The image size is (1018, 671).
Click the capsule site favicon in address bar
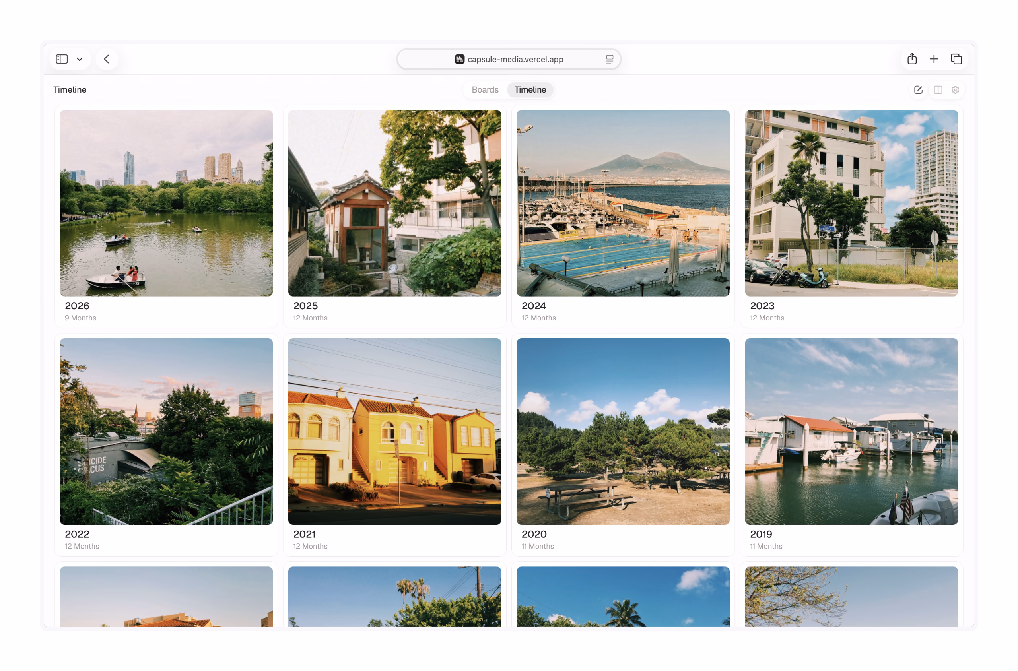[x=459, y=59]
